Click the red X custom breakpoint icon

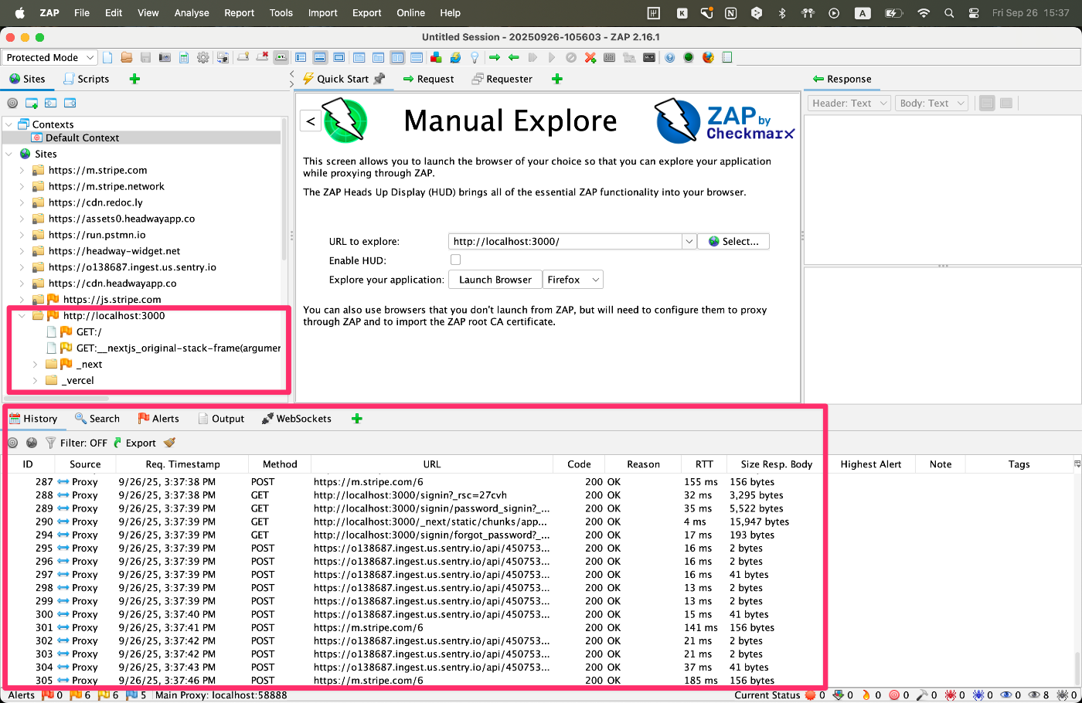pos(590,57)
